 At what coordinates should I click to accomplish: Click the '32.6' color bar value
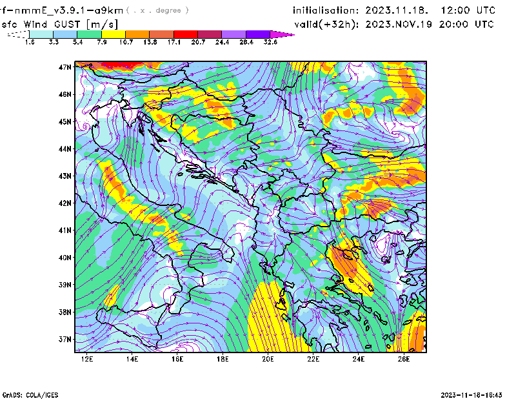(x=270, y=42)
